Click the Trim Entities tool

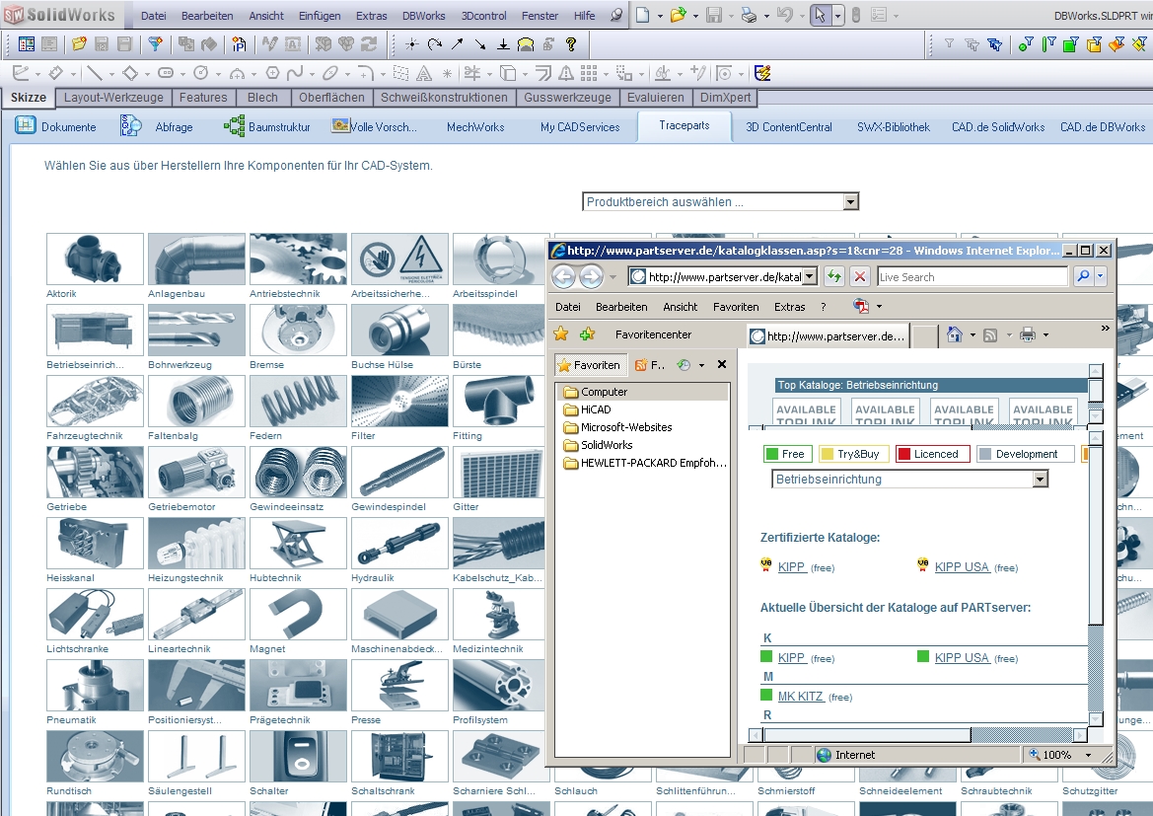pyautogui.click(x=472, y=73)
